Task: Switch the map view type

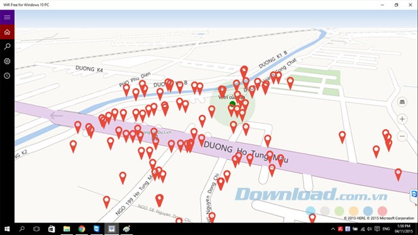Action: [x=402, y=102]
